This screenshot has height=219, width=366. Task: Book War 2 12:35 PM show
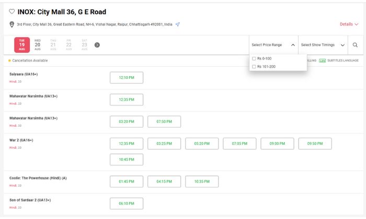(127, 143)
